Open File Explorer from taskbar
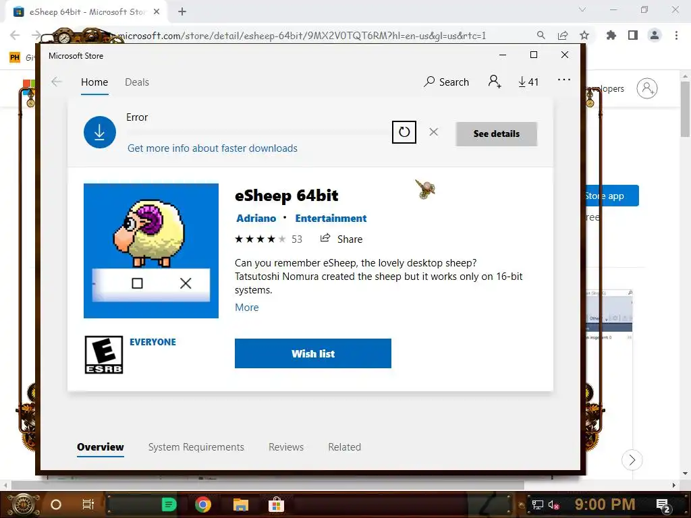The width and height of the screenshot is (691, 518). [x=241, y=505]
